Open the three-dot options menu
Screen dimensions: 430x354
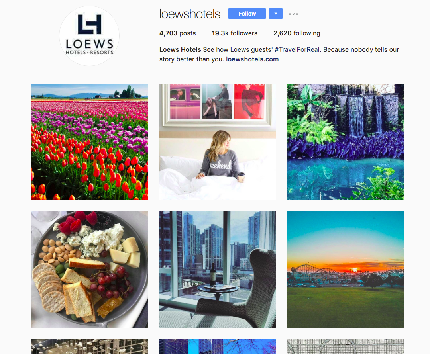click(x=293, y=14)
